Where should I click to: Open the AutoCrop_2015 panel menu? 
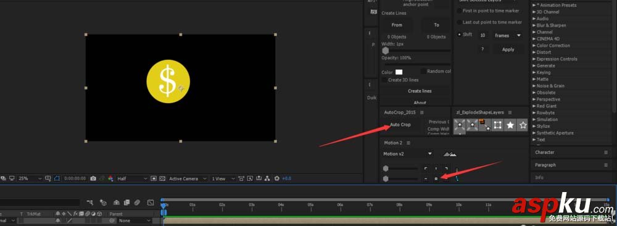coord(422,112)
